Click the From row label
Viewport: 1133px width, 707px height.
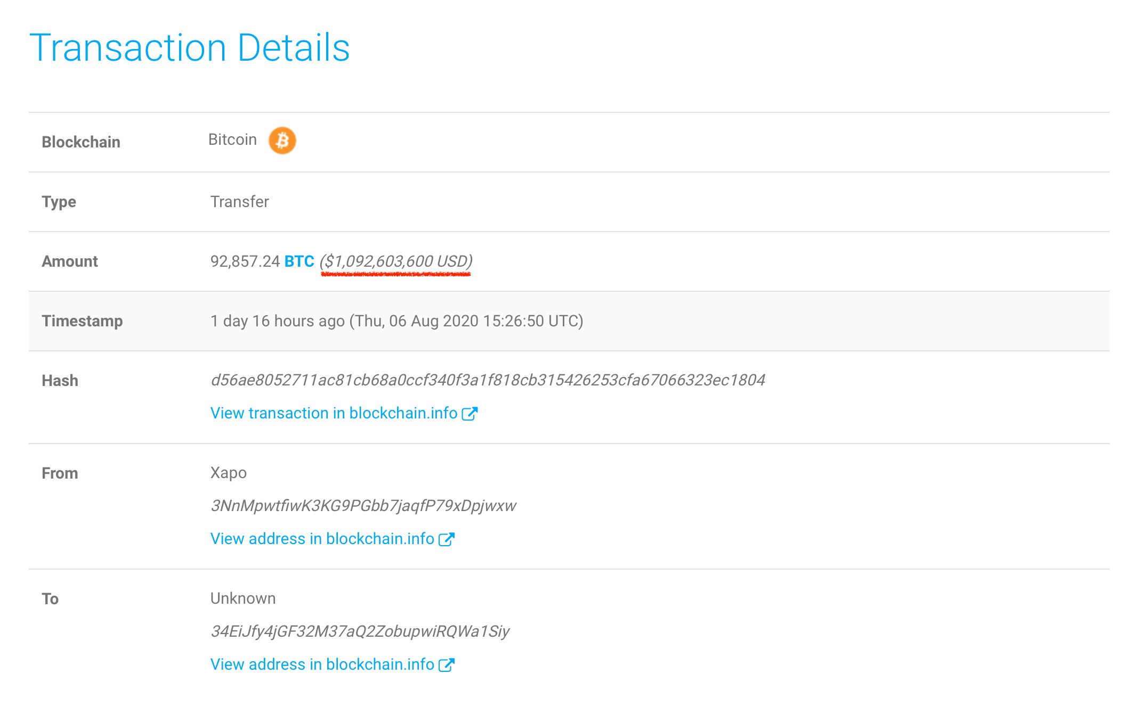pos(60,473)
